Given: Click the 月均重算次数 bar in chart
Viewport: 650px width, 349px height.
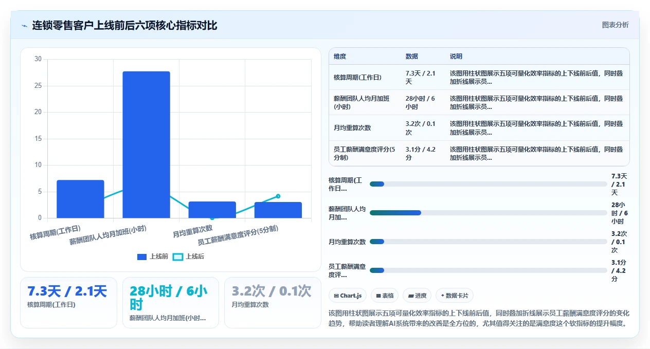Looking at the screenshot, I should point(212,210).
